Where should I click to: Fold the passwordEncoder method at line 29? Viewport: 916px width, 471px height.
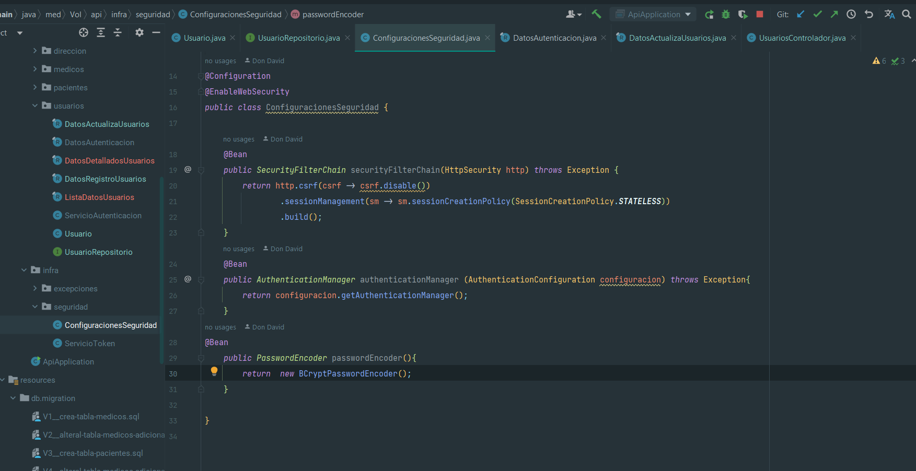pyautogui.click(x=201, y=358)
